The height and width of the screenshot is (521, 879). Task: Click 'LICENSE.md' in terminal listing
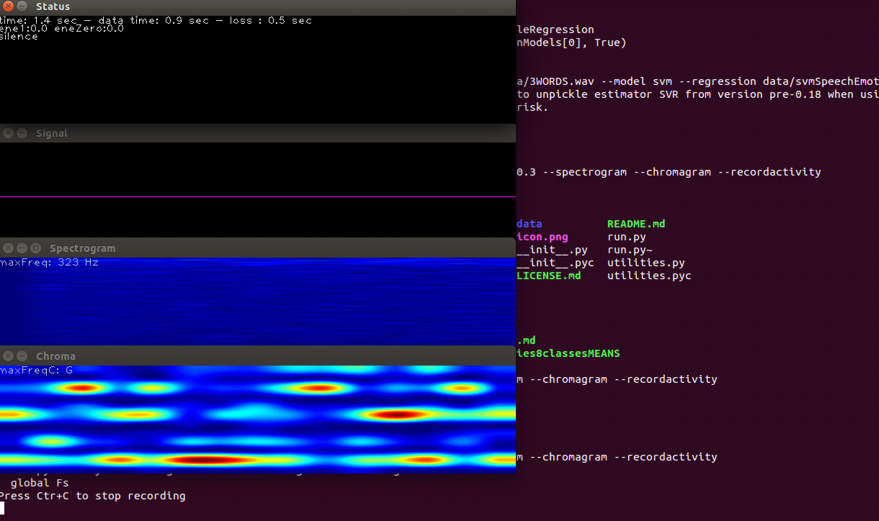click(549, 276)
